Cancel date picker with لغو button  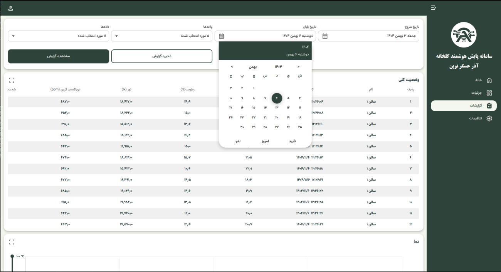tap(238, 141)
